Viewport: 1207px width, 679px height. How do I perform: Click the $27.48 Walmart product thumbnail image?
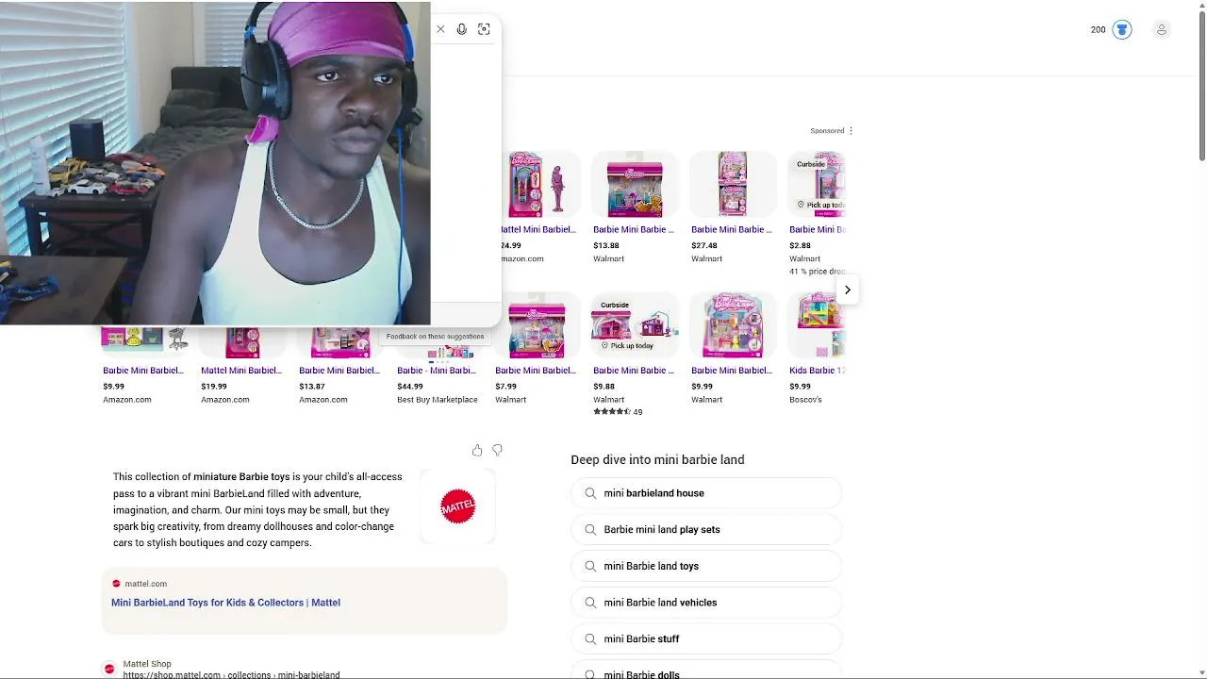[x=733, y=185]
